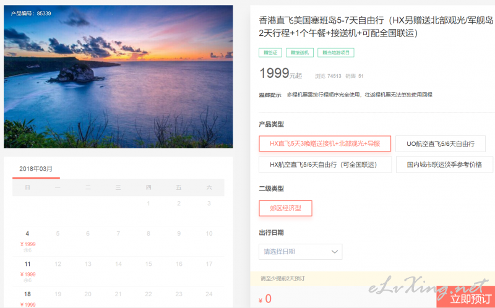The height and width of the screenshot is (308, 495).
Task: Select HX直飞5天3晚赠送接机 product type
Action: 325,143
